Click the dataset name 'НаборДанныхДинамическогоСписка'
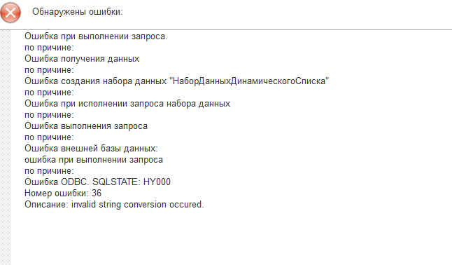 click(x=250, y=81)
